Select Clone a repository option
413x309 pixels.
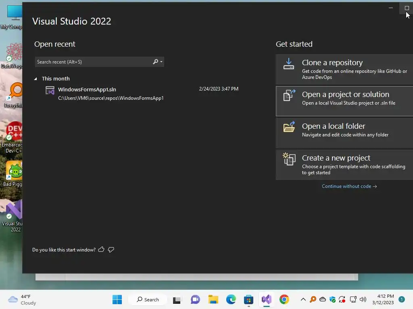(x=344, y=69)
